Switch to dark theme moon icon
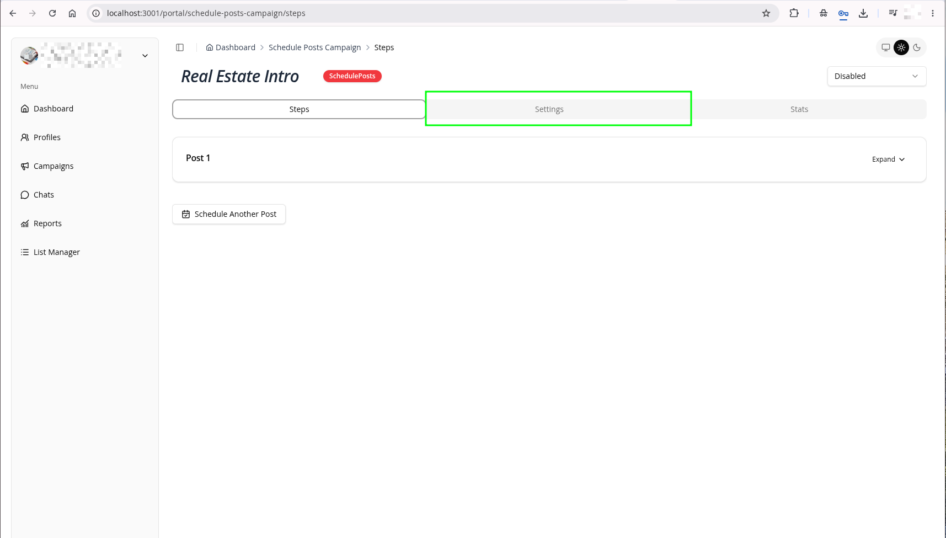 click(917, 47)
